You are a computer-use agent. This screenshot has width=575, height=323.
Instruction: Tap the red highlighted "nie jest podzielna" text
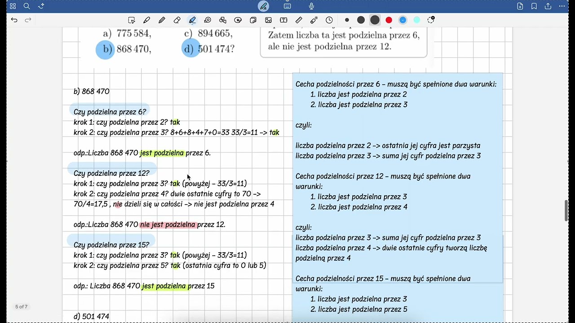coord(168,225)
